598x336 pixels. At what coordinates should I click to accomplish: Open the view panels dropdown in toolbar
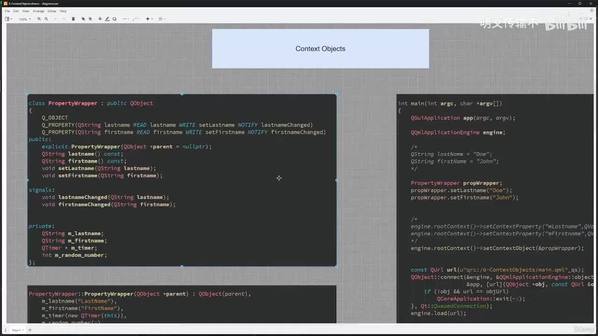(8, 19)
